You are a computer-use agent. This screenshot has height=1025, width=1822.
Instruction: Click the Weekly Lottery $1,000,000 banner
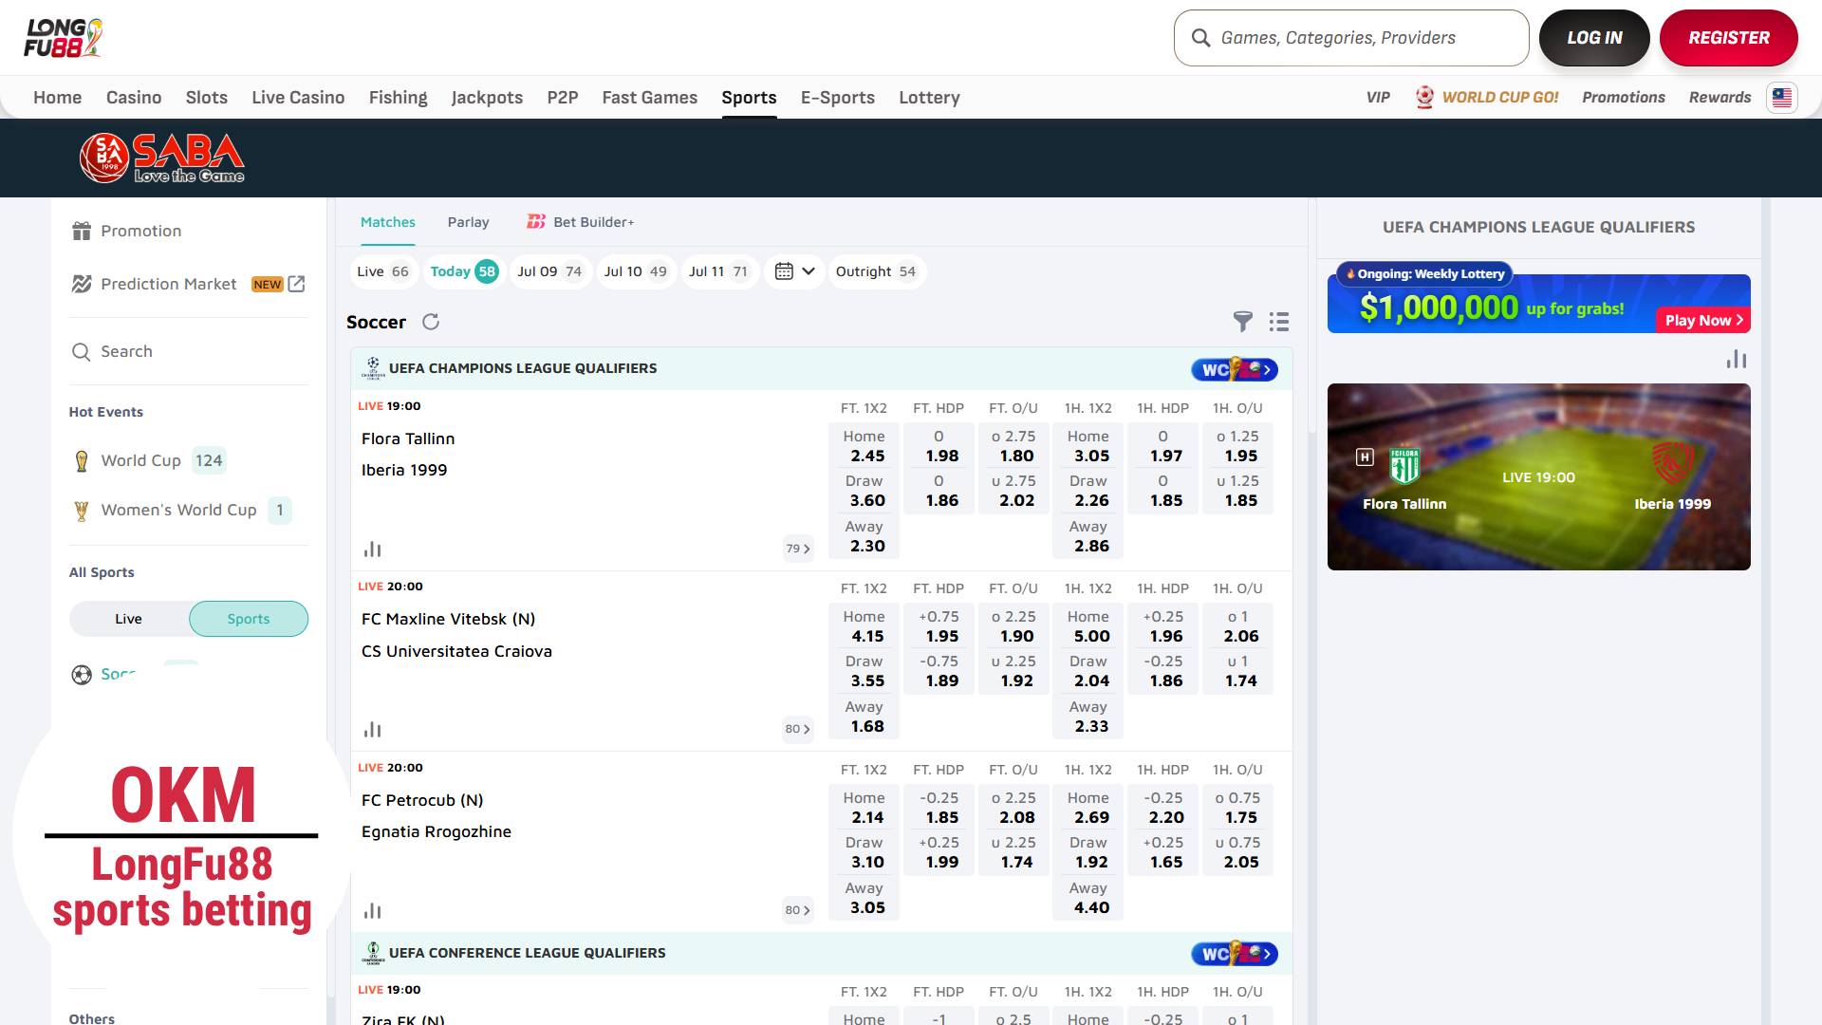tap(1538, 304)
